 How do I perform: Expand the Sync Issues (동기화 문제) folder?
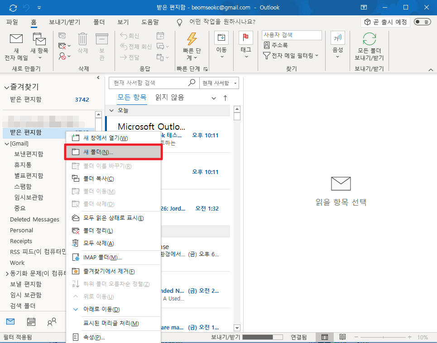click(x=7, y=274)
